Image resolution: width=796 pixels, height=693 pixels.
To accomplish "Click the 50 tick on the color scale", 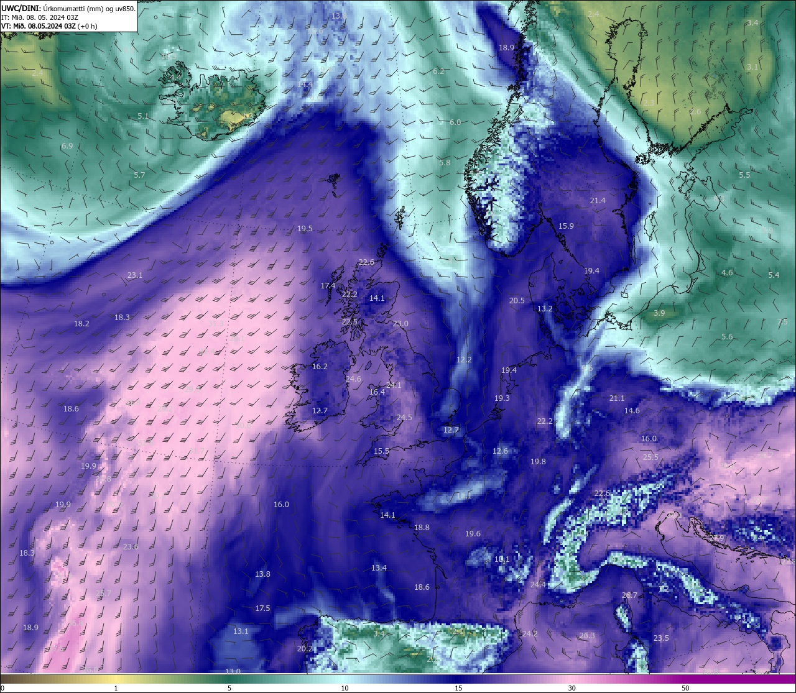I will coord(685,688).
